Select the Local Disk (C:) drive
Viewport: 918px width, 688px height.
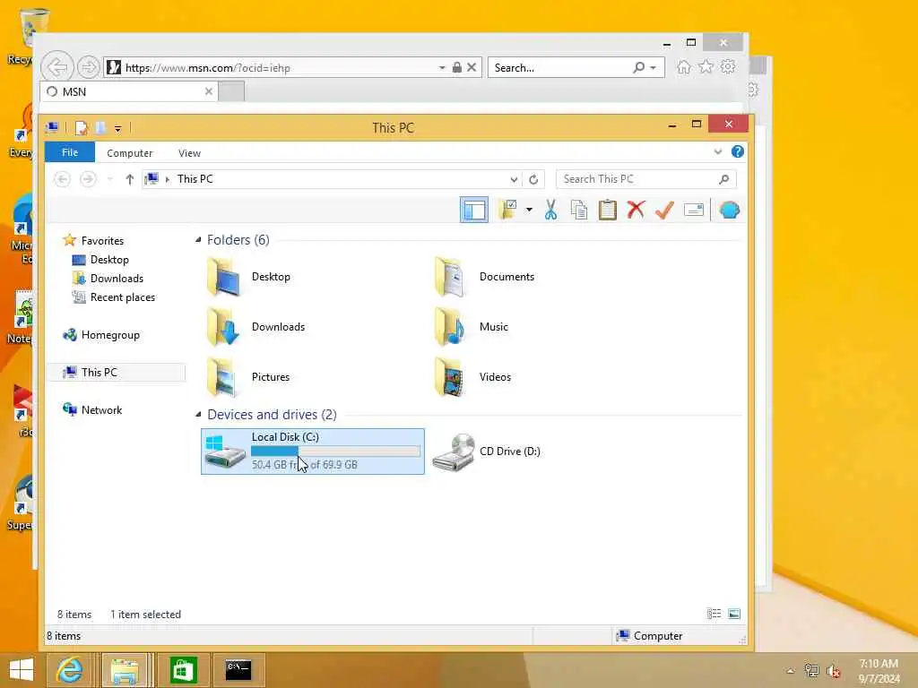[x=313, y=451]
